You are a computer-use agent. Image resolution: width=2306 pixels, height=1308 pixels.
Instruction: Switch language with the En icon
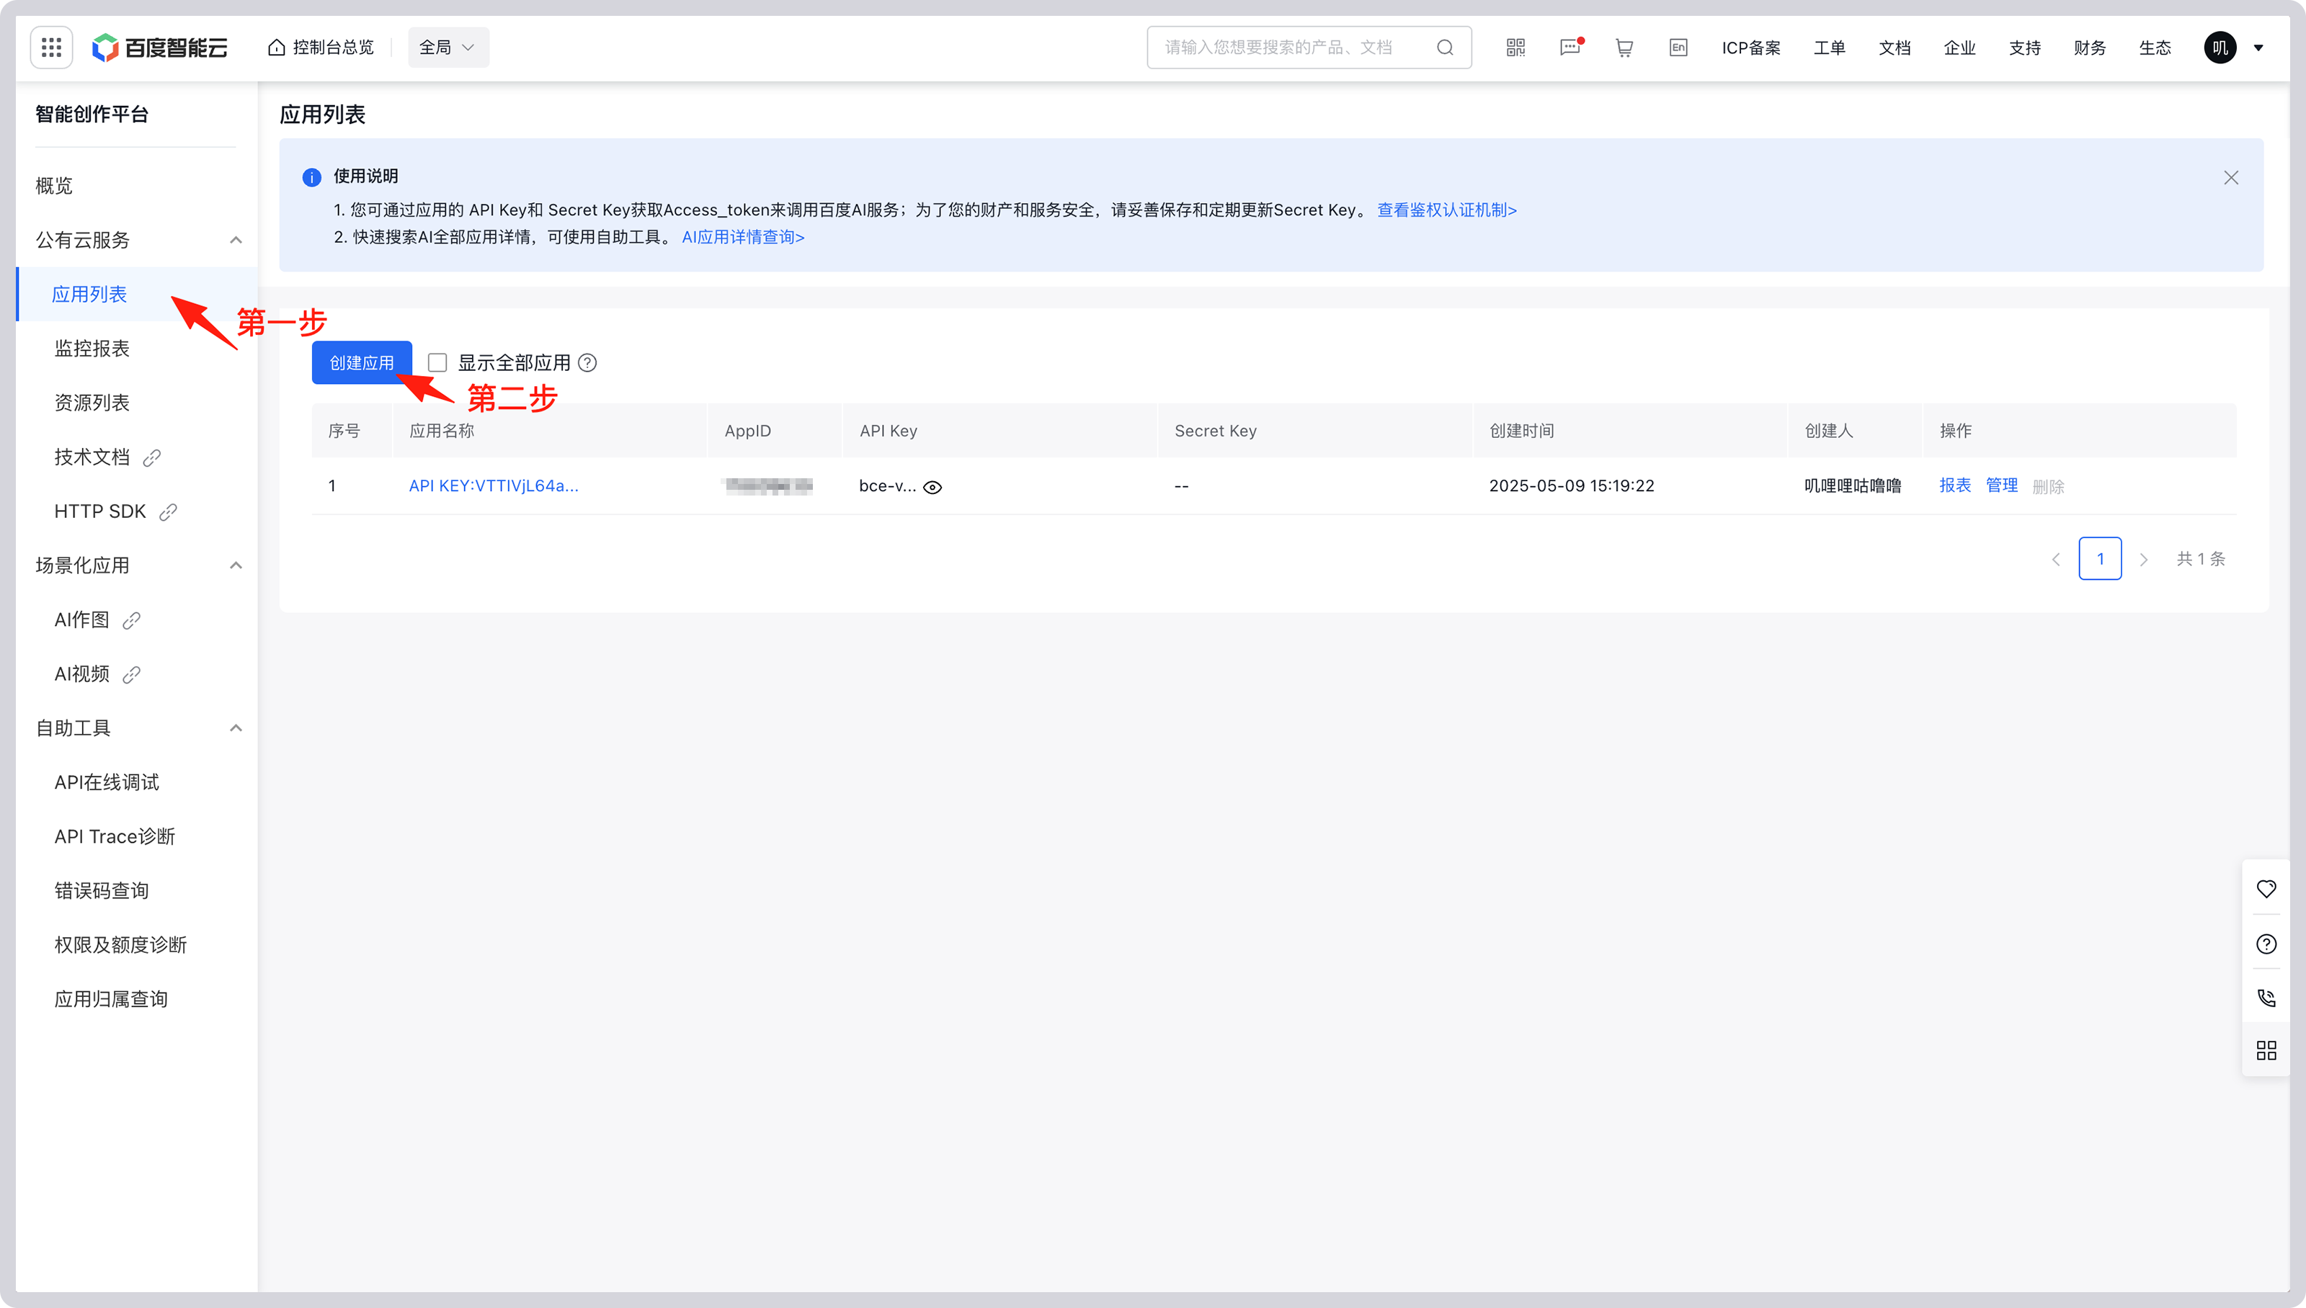click(x=1678, y=48)
